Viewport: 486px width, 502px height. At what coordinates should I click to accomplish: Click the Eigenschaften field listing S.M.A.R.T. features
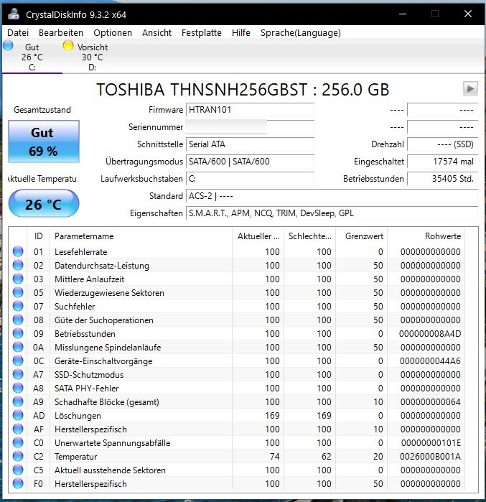point(332,213)
